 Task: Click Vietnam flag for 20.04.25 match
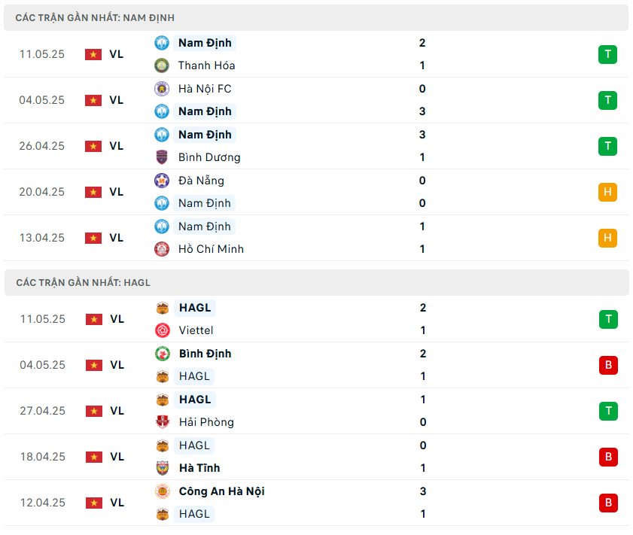pos(93,192)
